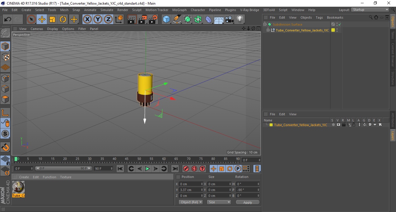This screenshot has width=396, height=212.
Task: Add a Subdivision Surface generator
Action: pos(188,20)
